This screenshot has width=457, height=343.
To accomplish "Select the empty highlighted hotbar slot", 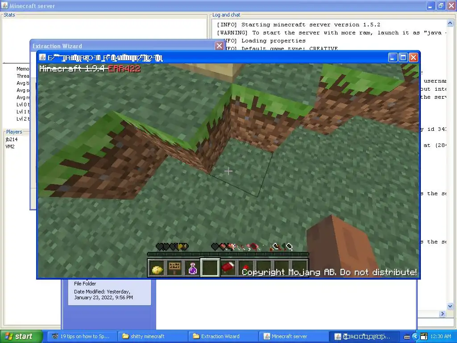I will (210, 267).
